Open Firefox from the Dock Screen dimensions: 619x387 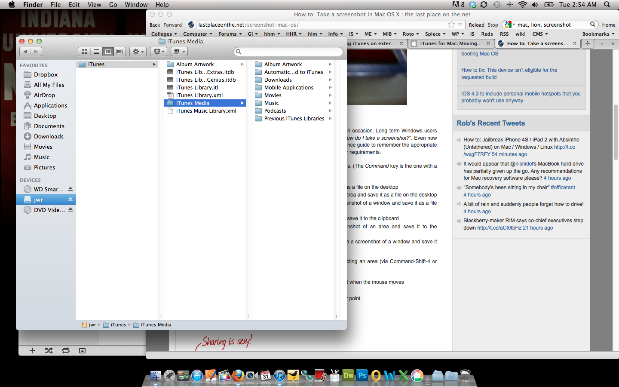(238, 375)
